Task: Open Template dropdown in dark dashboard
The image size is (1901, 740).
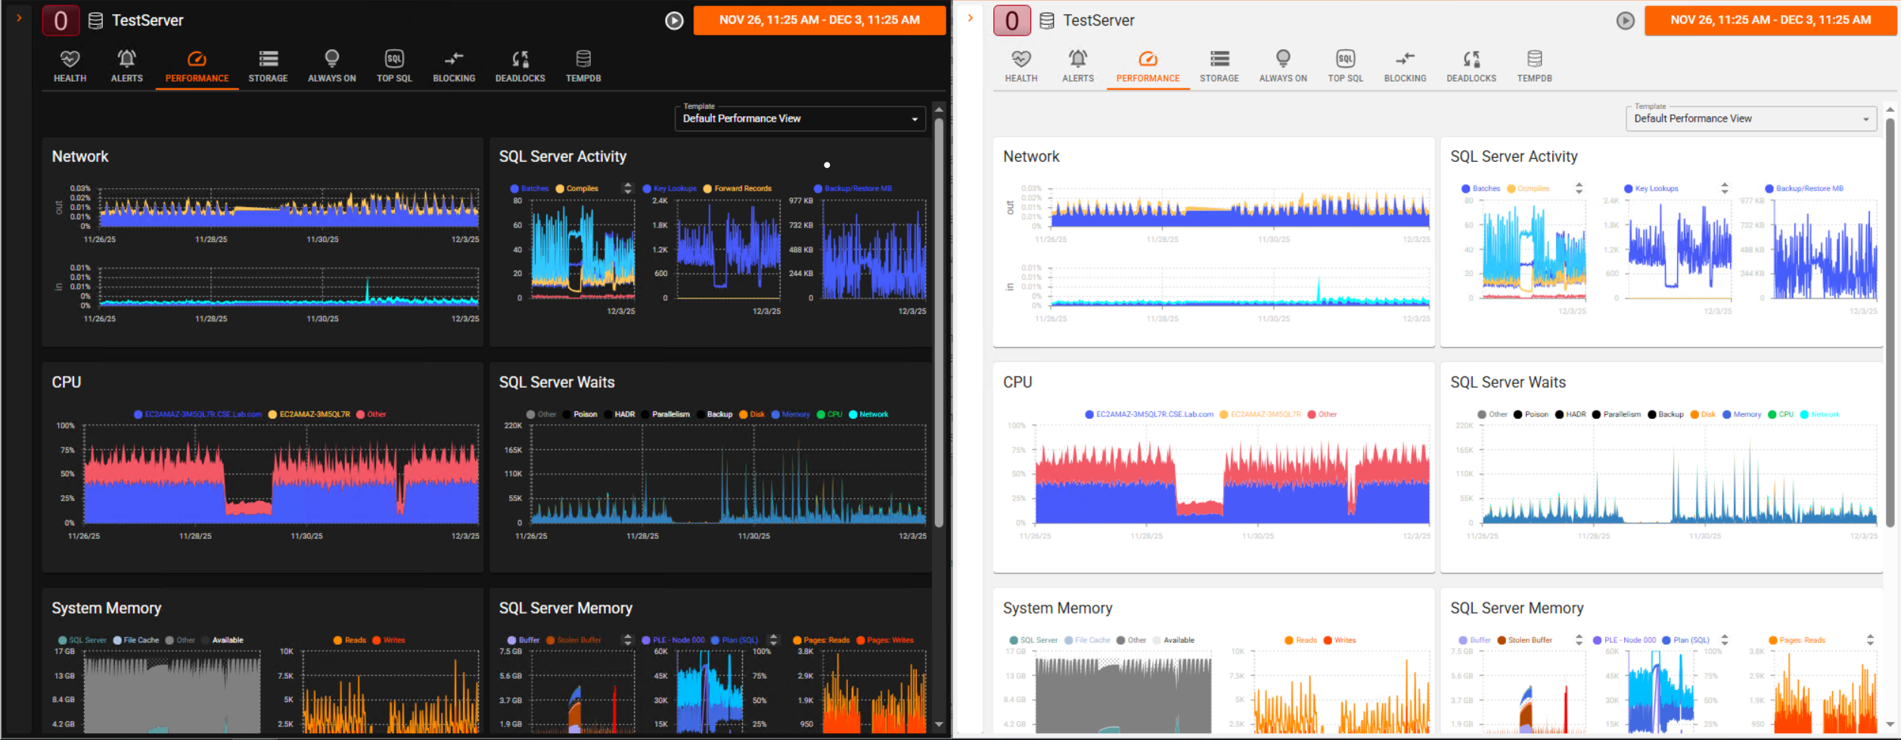Action: coord(800,119)
